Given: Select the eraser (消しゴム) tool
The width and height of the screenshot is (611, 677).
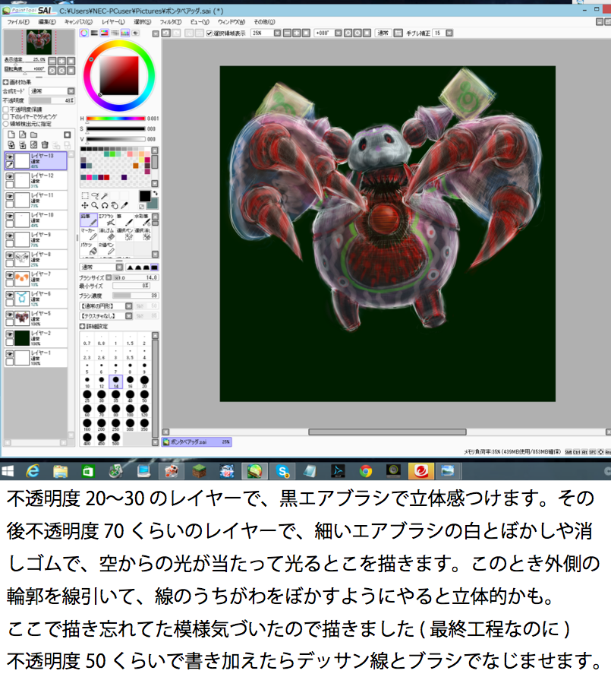Looking at the screenshot, I should click(x=106, y=235).
